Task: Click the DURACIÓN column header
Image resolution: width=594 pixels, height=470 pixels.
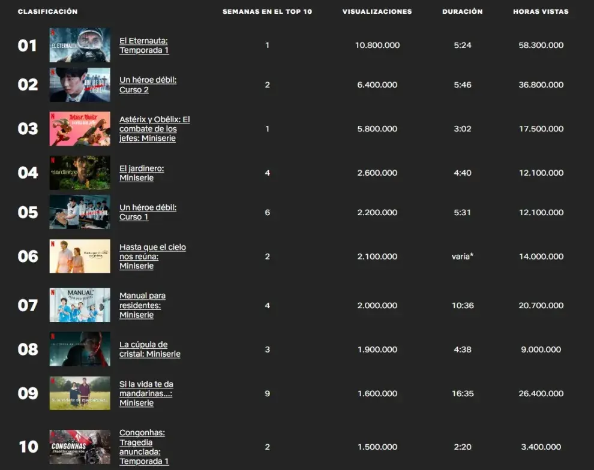Action: pyautogui.click(x=463, y=12)
